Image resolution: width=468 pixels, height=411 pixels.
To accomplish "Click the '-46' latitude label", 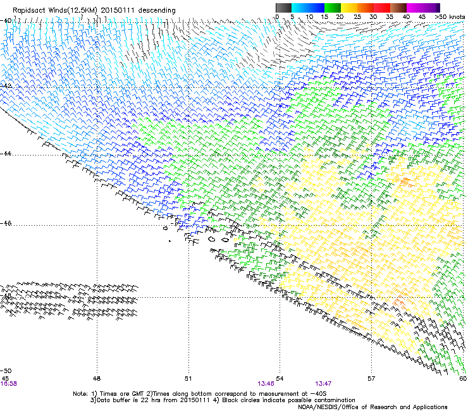I will point(6,223).
